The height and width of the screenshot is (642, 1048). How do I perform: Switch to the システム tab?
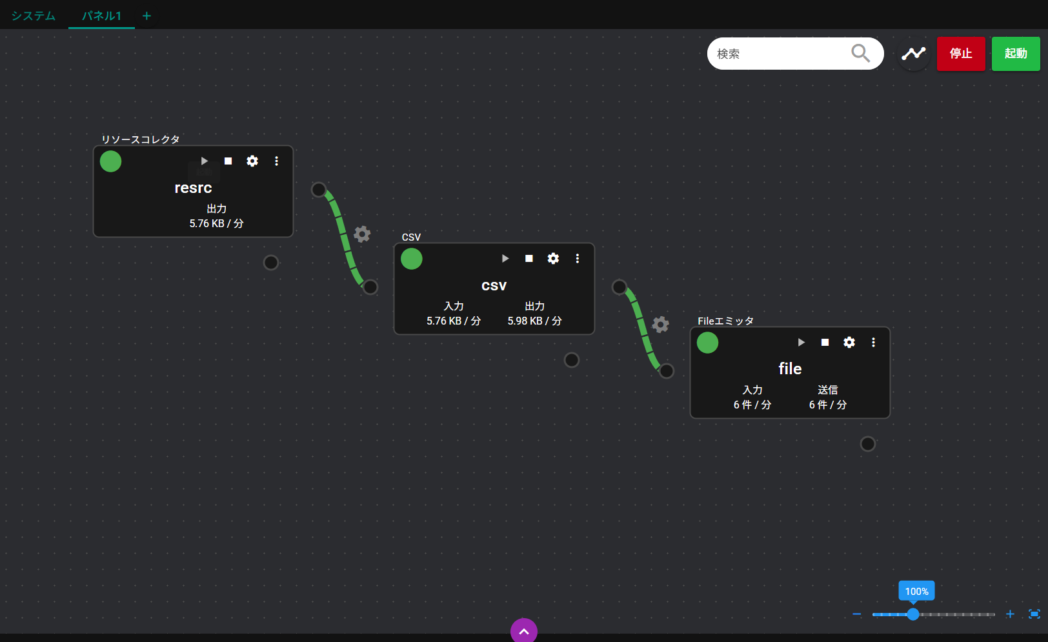[x=34, y=15]
